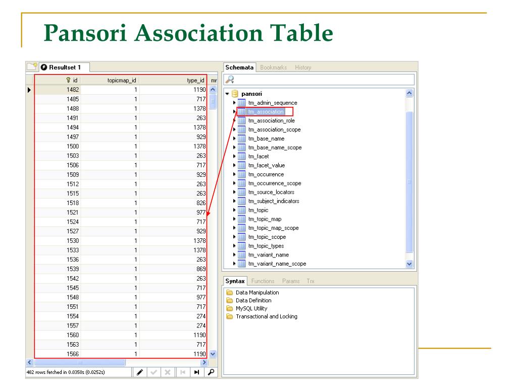Select the tm_base_name_scope table
517x387 pixels.
[x=275, y=148]
